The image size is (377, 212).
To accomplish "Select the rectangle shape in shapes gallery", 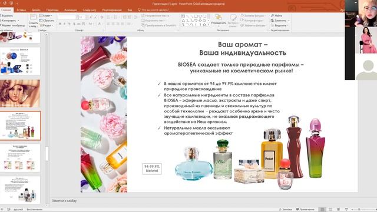I will tap(196, 16).
